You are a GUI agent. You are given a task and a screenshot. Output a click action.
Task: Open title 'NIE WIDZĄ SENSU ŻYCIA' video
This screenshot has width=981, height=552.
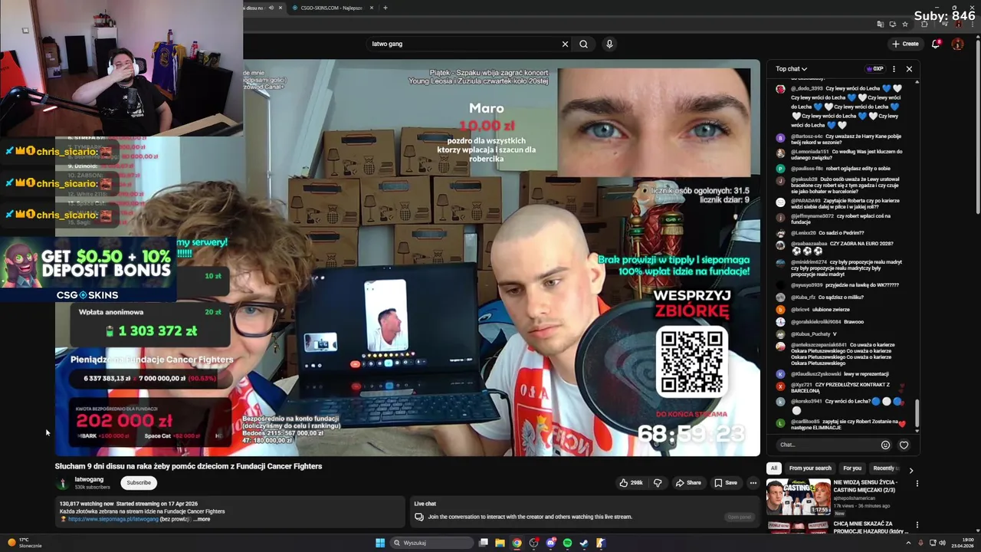point(865,486)
